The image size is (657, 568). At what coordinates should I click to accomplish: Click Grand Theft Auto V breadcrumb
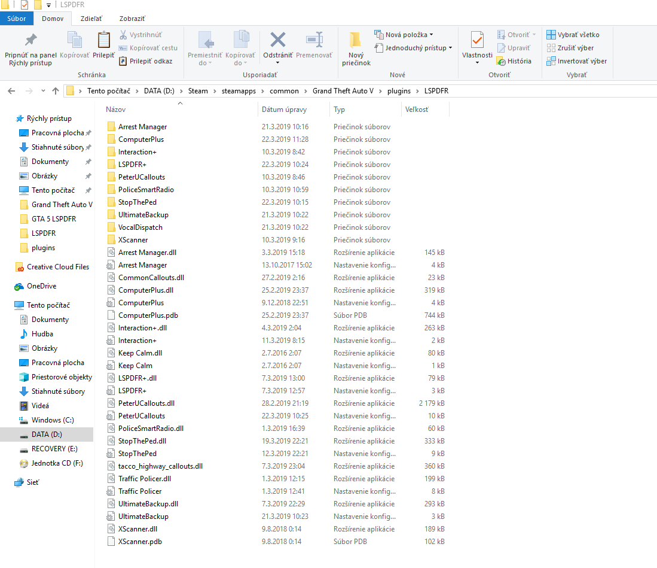point(343,91)
